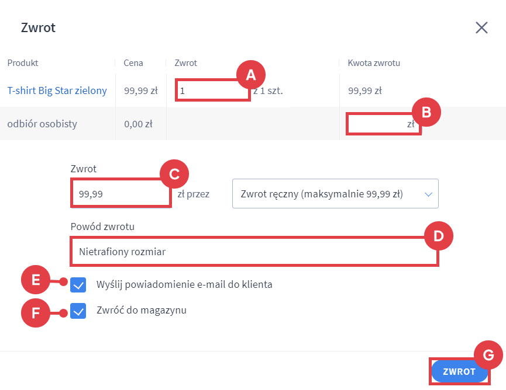Expand the Zwrot ręczny refund method dropdown
Viewport: 506px width, 390px height.
point(335,193)
